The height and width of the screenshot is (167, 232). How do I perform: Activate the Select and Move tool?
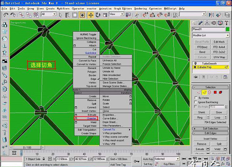point(91,15)
